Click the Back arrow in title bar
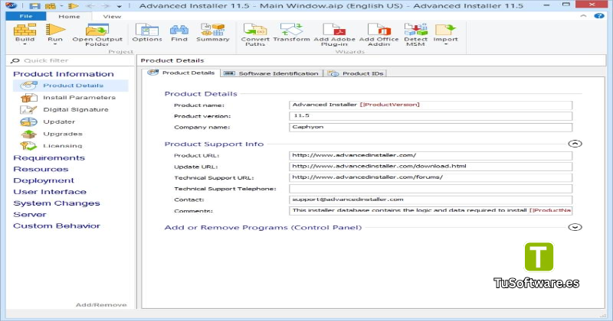Screen dimensions: 613x321 (90, 6)
